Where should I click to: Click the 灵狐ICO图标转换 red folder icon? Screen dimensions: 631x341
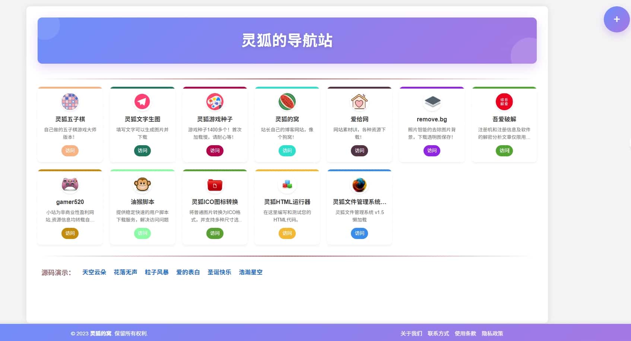215,184
